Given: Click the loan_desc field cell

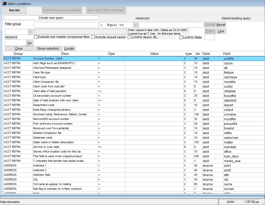Looking at the screenshot, I should coord(244,156).
